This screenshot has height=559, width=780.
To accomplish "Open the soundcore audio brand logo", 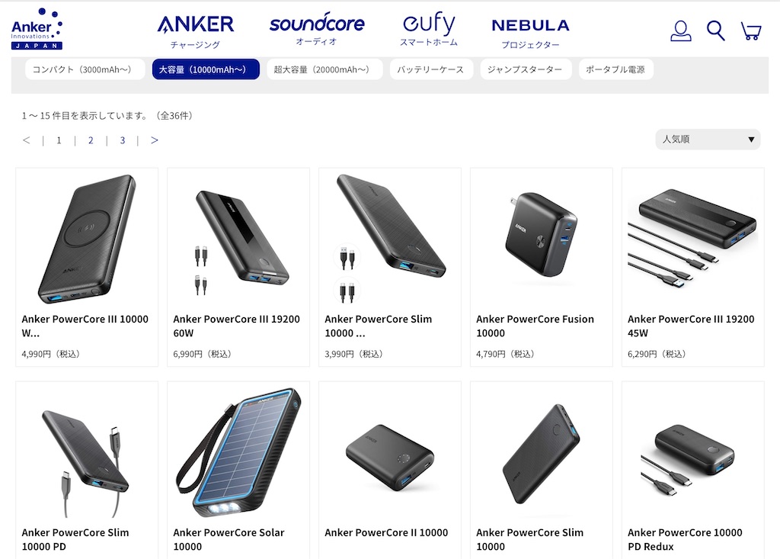I will click(x=316, y=29).
